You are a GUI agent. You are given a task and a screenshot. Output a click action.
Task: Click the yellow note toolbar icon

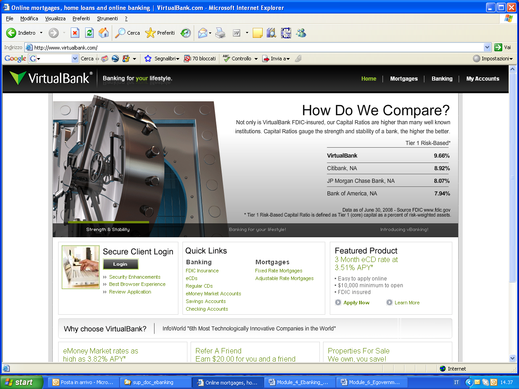(x=258, y=33)
